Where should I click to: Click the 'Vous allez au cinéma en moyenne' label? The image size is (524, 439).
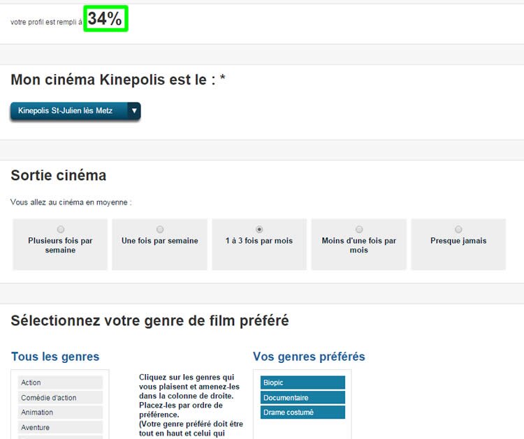coord(71,202)
